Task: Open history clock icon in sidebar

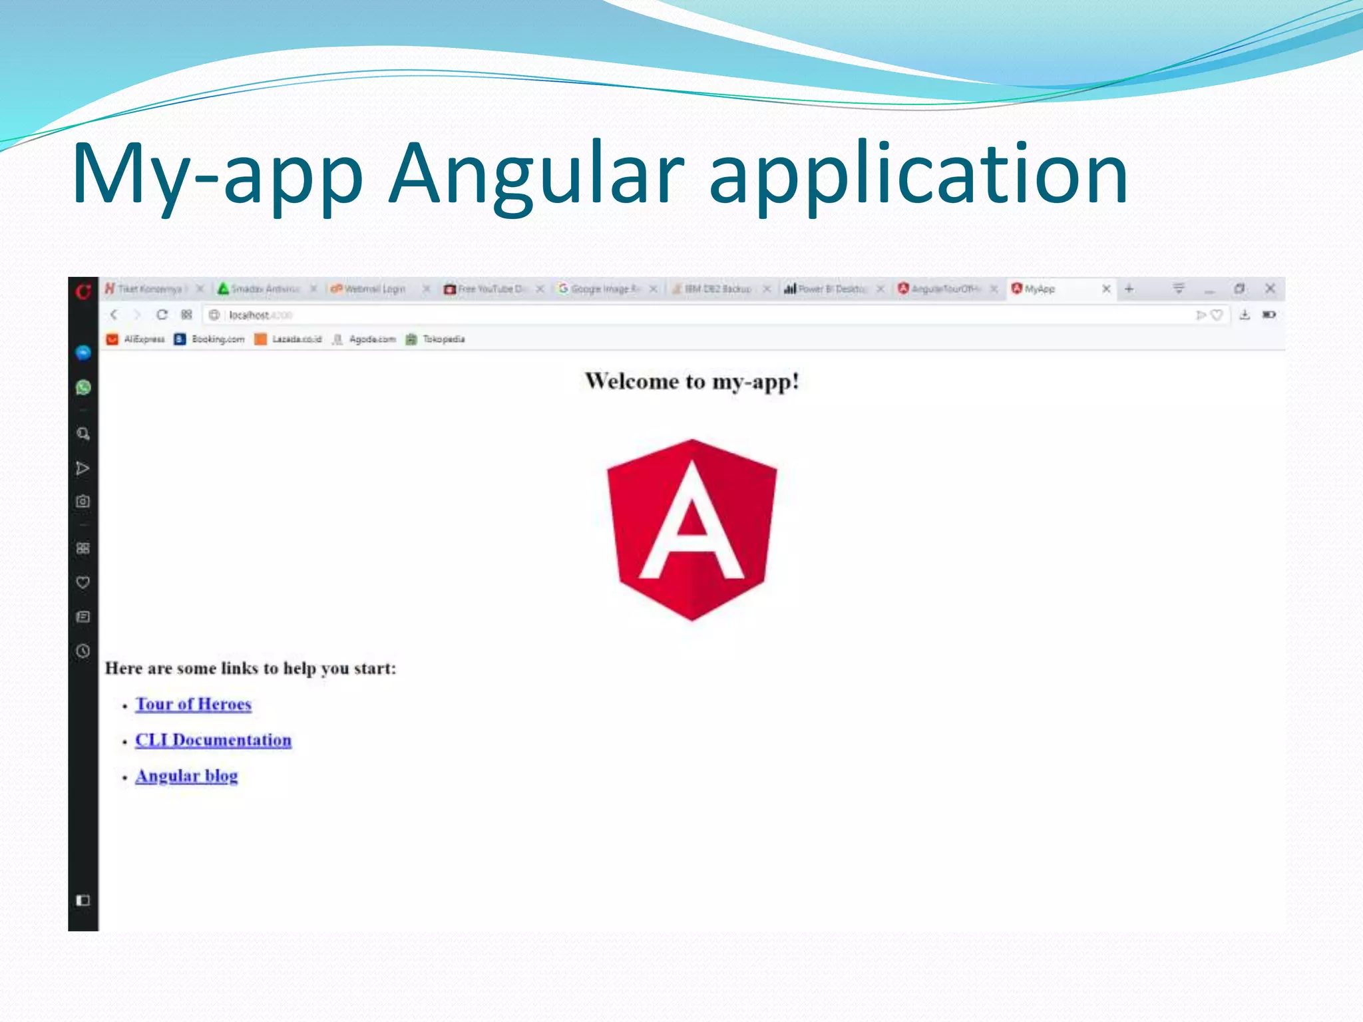Action: [x=83, y=651]
